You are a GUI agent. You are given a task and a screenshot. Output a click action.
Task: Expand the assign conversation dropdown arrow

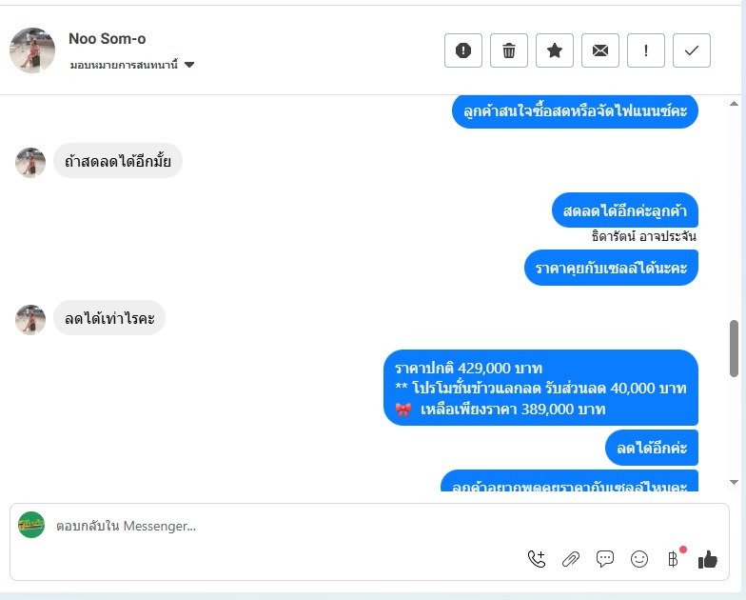(x=189, y=65)
